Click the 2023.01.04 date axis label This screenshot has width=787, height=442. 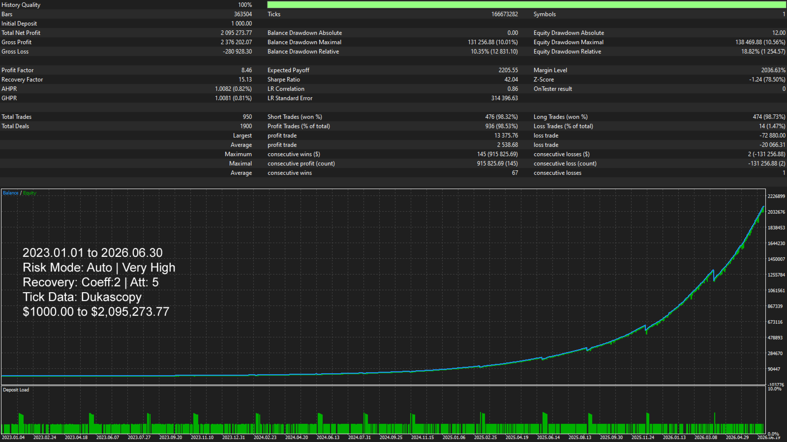coord(13,438)
